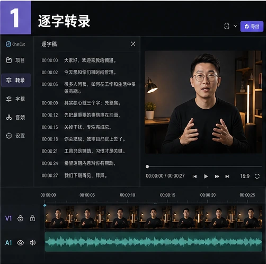Click the blue playhead marker on timeline
The width and height of the screenshot is (266, 264).
(45, 205)
